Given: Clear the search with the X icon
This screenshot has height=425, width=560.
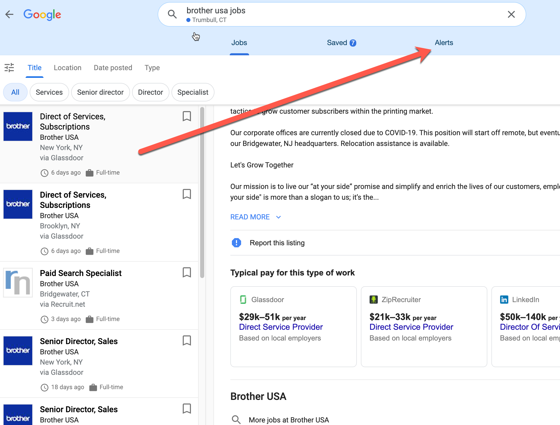Looking at the screenshot, I should 511,14.
